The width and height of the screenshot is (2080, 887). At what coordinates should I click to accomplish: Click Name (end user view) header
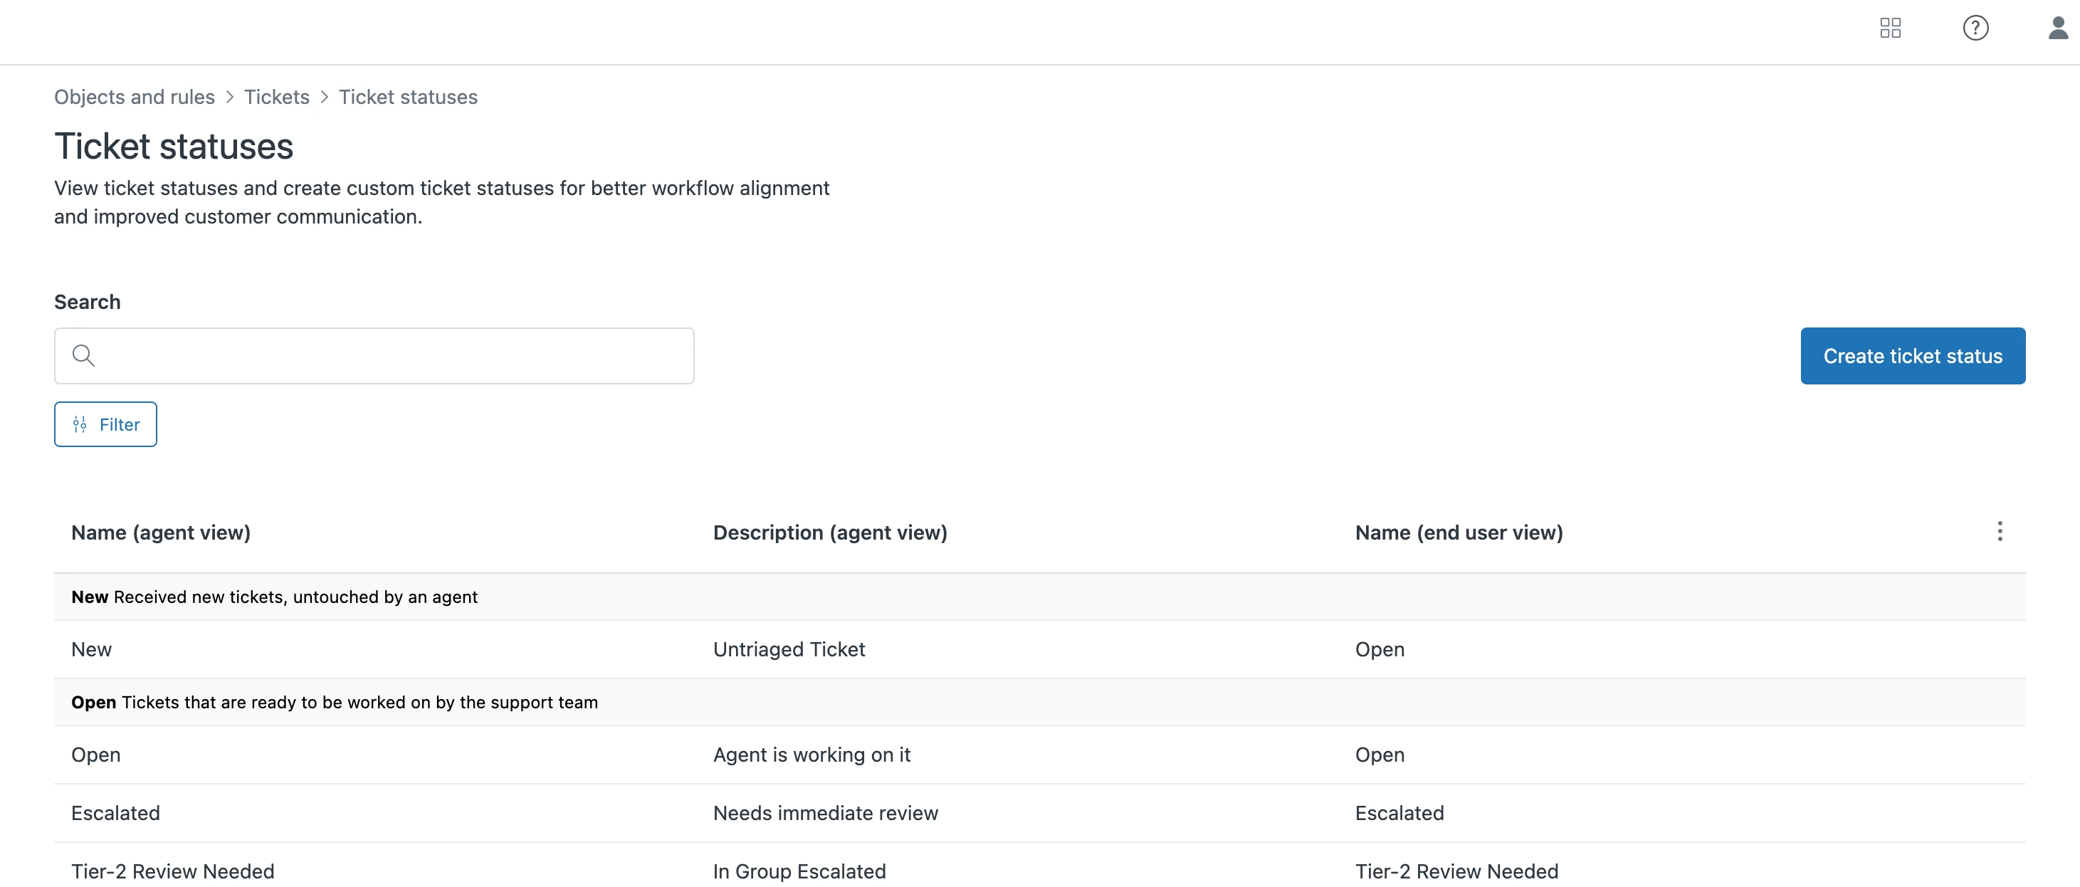tap(1459, 532)
